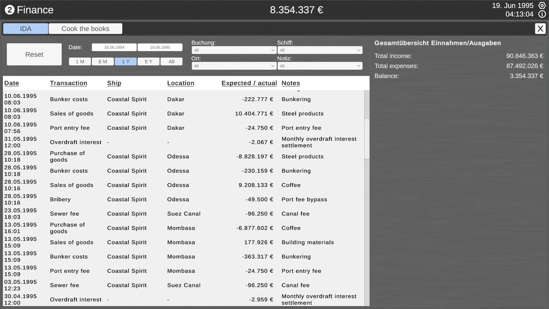This screenshot has height=309, width=549.
Task: Open the Schiff dropdown
Action: coord(320,50)
